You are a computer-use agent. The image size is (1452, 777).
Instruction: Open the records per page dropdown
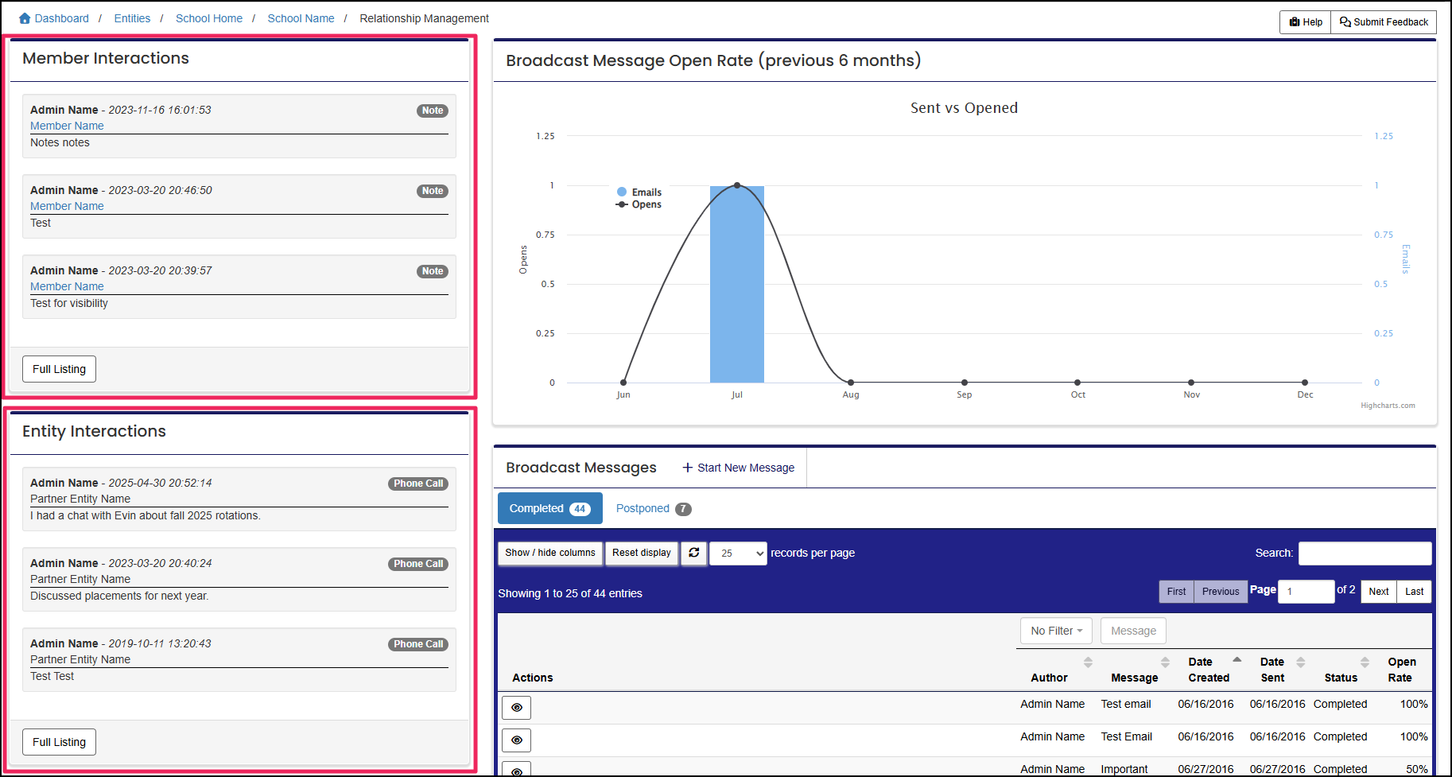click(x=737, y=553)
